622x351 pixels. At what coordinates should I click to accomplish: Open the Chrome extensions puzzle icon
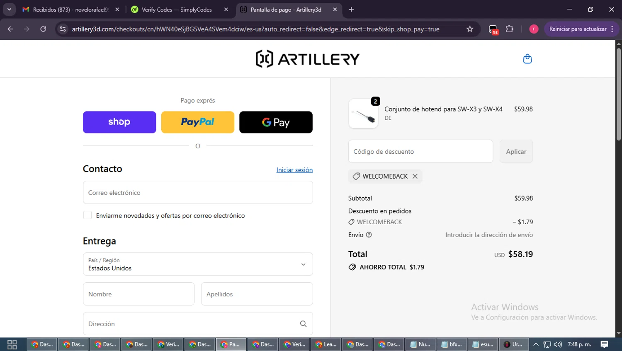[x=510, y=29]
